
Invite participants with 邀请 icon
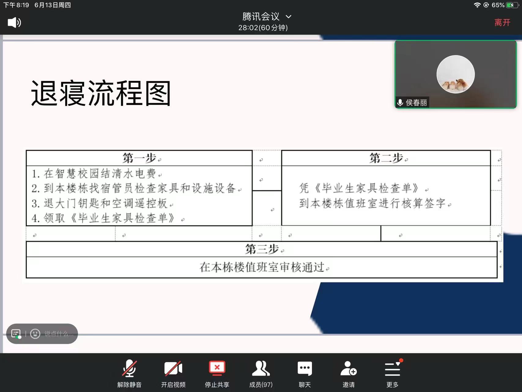pos(349,373)
